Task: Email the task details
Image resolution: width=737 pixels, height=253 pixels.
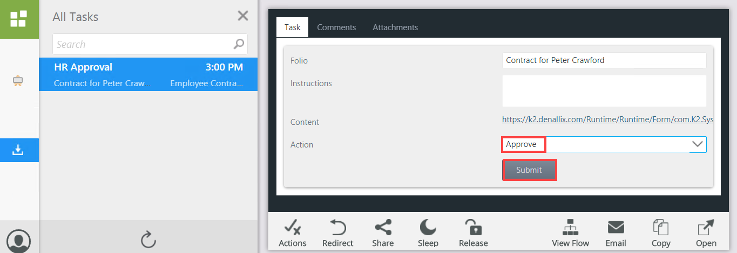Action: coord(616,234)
